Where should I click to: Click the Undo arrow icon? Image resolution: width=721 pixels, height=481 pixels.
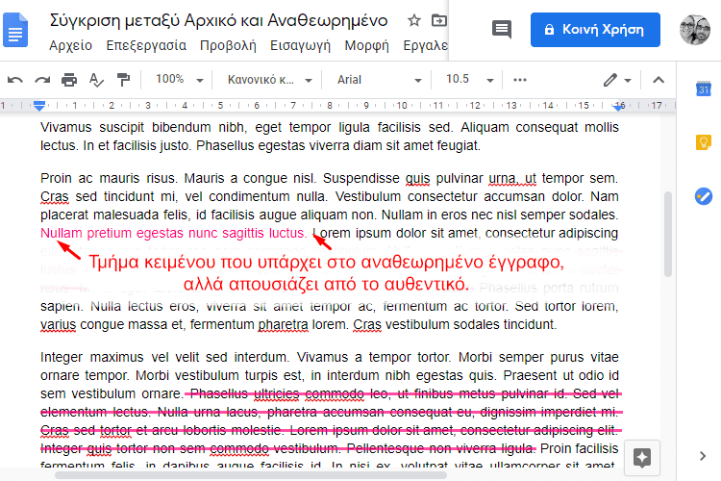15,80
